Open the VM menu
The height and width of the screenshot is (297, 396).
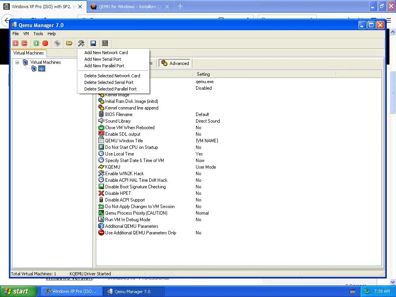coord(26,34)
